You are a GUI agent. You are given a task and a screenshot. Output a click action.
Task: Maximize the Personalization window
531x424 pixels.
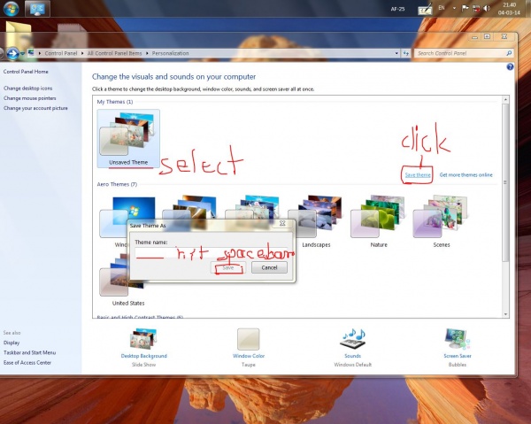coord(487,36)
